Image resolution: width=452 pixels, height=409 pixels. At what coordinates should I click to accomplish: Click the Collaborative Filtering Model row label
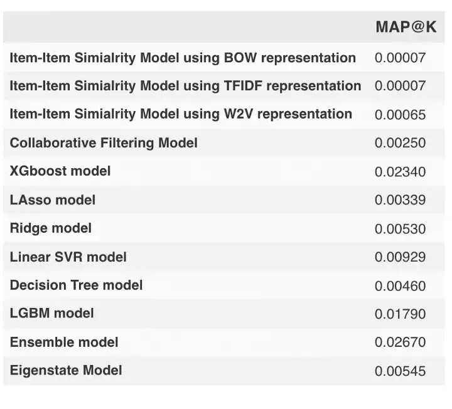click(104, 143)
